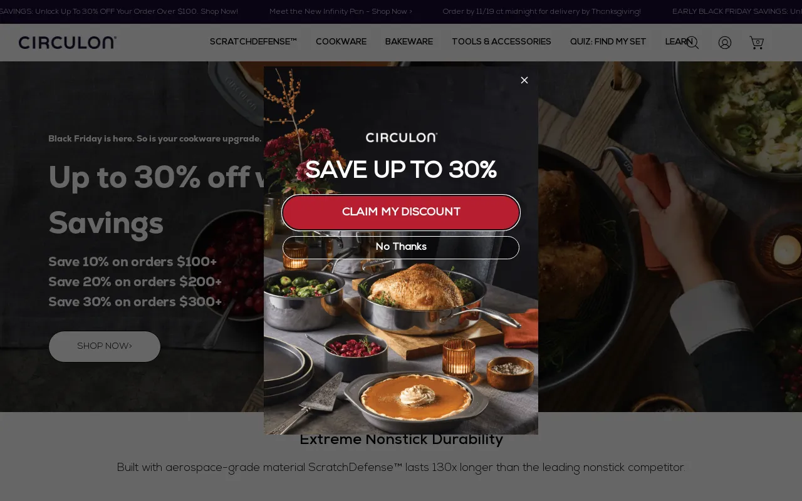Open the Cookware menu
The width and height of the screenshot is (802, 501).
pos(341,42)
